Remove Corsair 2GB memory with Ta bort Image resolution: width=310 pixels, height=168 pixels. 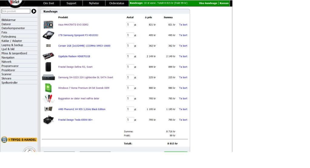pyautogui.click(x=183, y=46)
